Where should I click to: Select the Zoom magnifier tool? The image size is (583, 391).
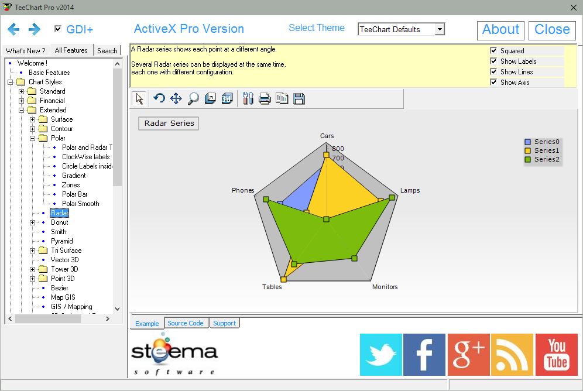pos(193,98)
